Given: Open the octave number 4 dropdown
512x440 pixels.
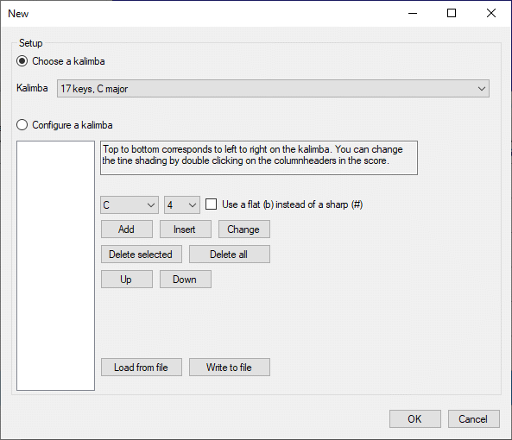Looking at the screenshot, I should click(x=182, y=204).
